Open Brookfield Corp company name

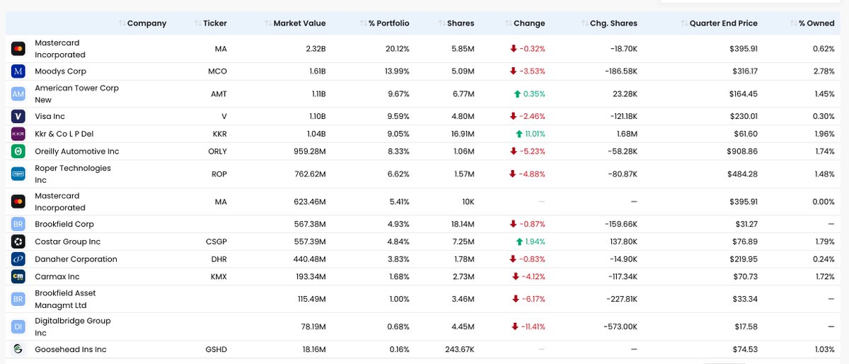[64, 224]
